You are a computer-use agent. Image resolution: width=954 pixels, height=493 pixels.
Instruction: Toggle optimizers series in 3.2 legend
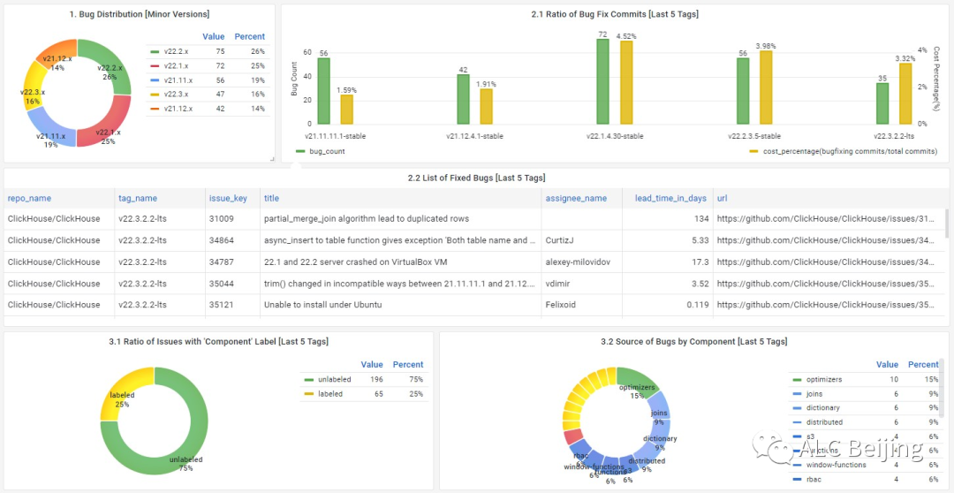824,379
